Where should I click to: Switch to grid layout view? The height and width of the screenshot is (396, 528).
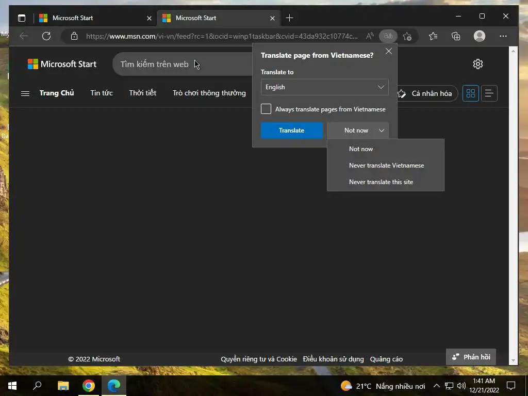tap(470, 93)
